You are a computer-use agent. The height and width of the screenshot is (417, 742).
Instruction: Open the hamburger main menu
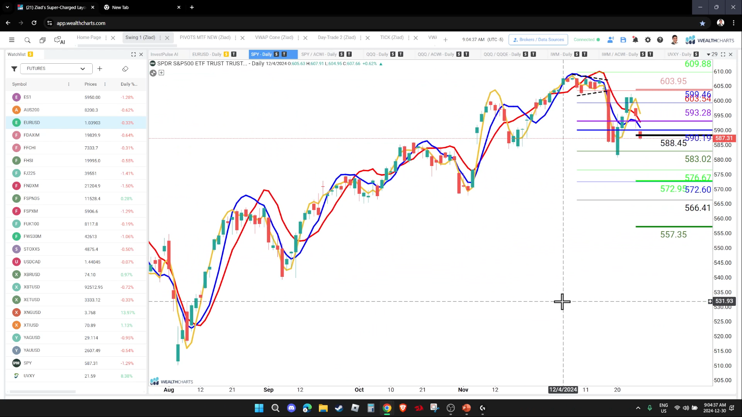12,40
